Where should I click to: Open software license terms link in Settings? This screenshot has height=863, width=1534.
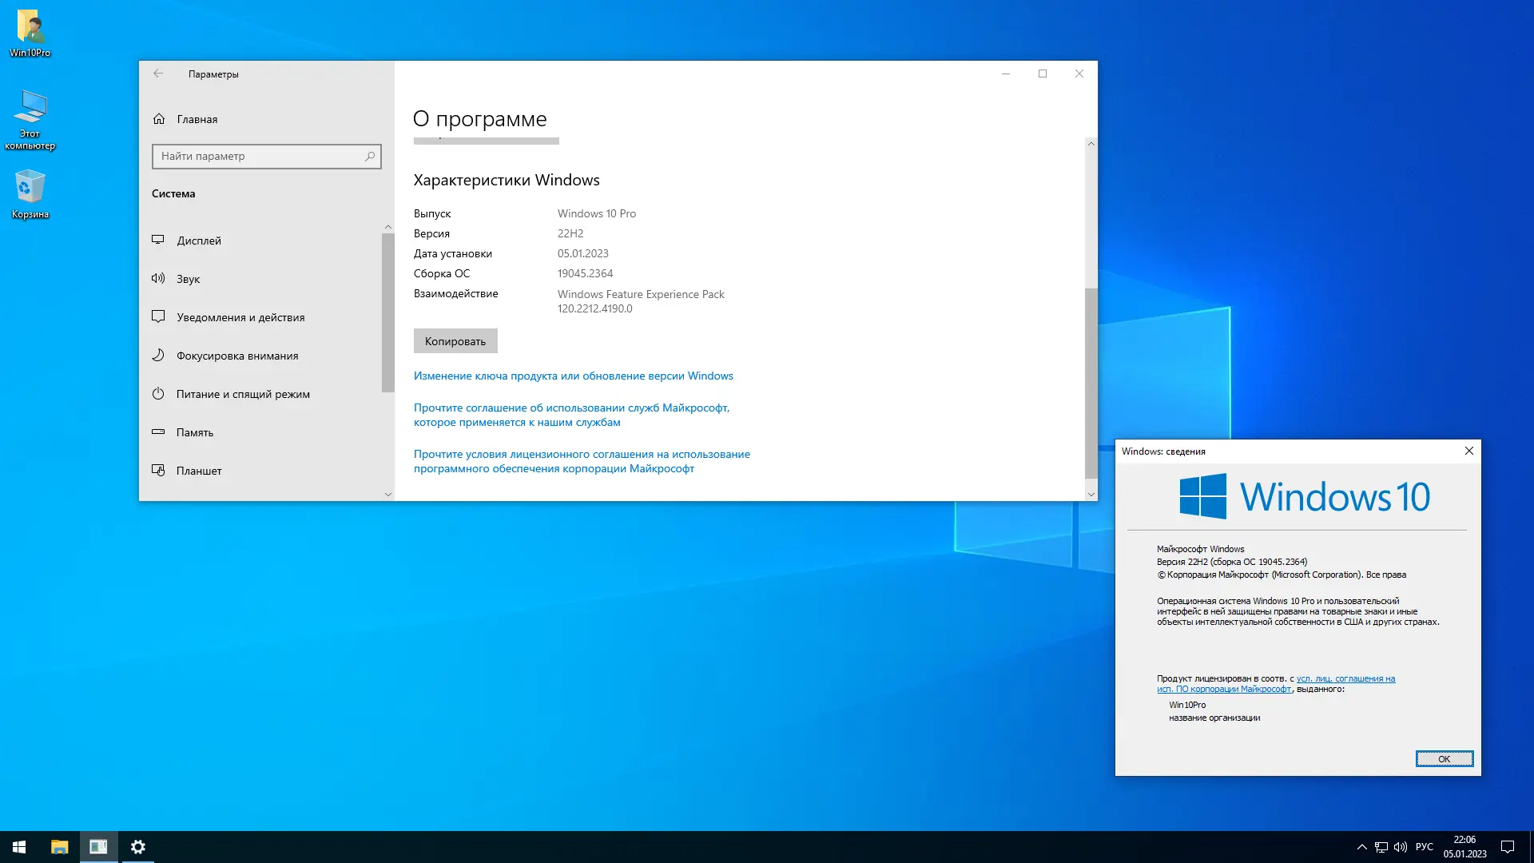click(581, 461)
